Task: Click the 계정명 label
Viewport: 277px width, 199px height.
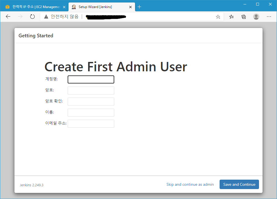Action: coord(51,79)
